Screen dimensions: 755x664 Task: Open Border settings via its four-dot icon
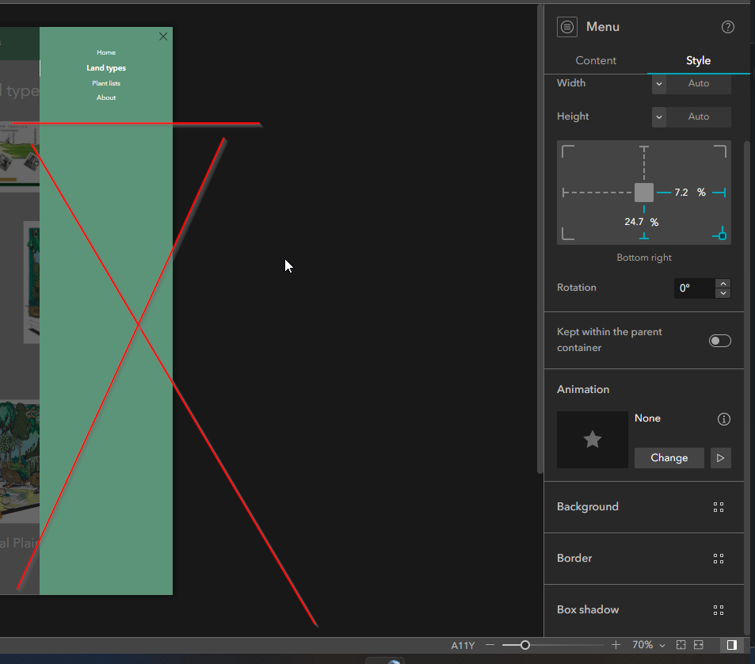[719, 559]
